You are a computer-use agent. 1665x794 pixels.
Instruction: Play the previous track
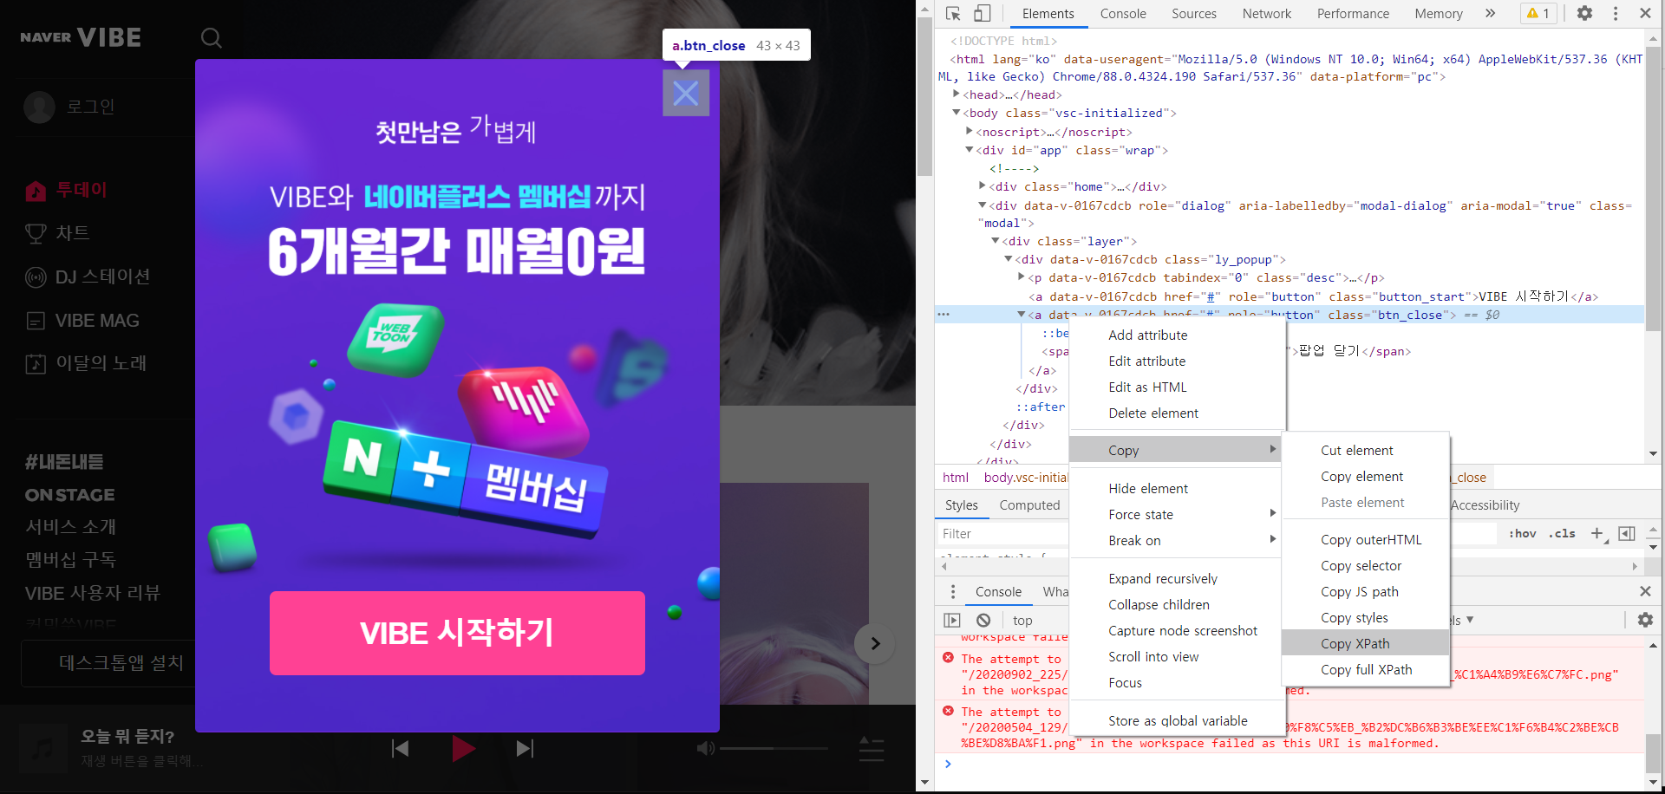point(400,748)
